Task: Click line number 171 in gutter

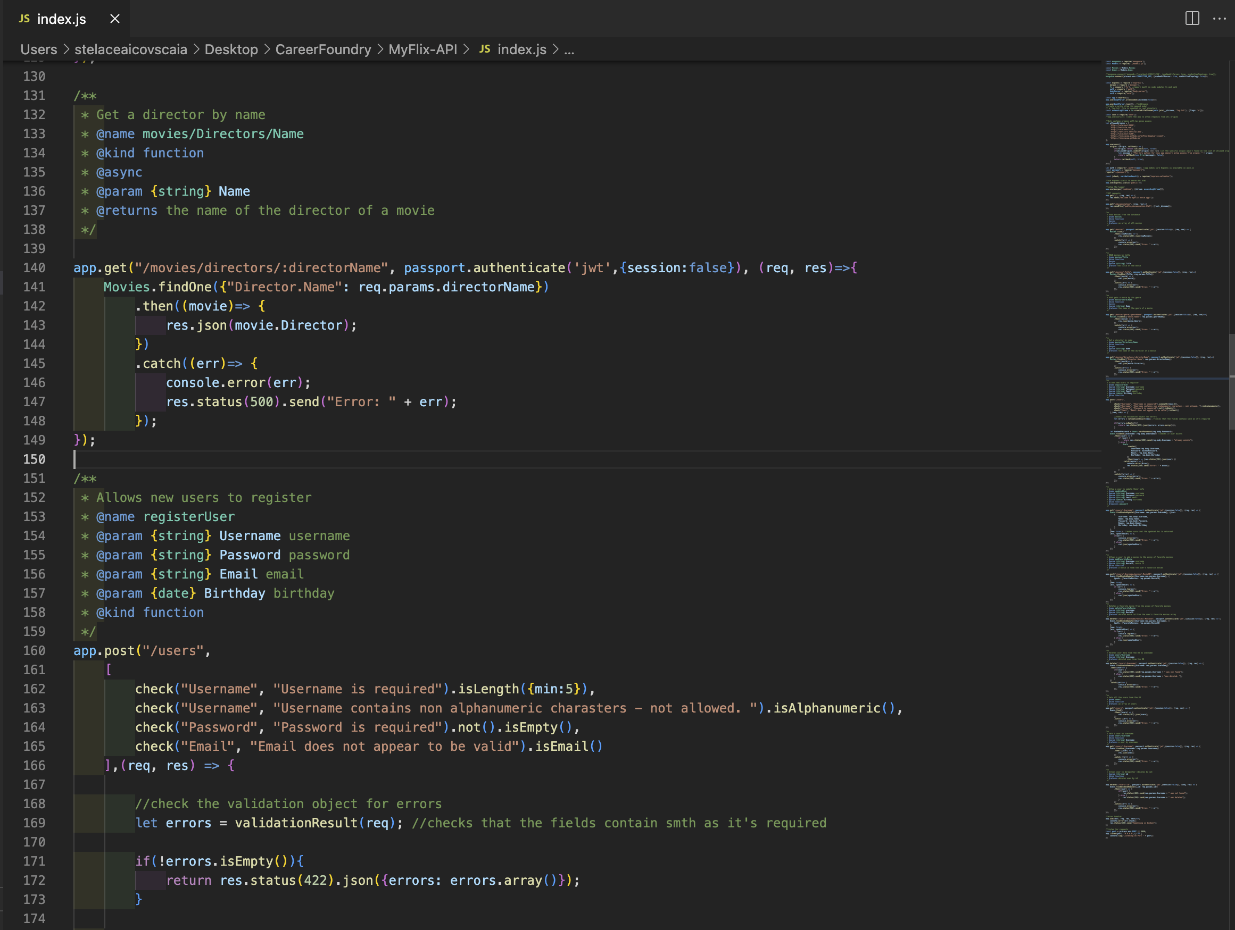Action: point(34,861)
